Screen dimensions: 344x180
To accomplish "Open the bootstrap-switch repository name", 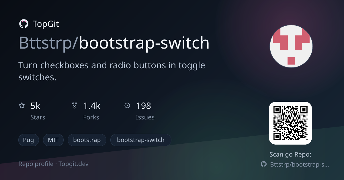I will tap(144, 43).
